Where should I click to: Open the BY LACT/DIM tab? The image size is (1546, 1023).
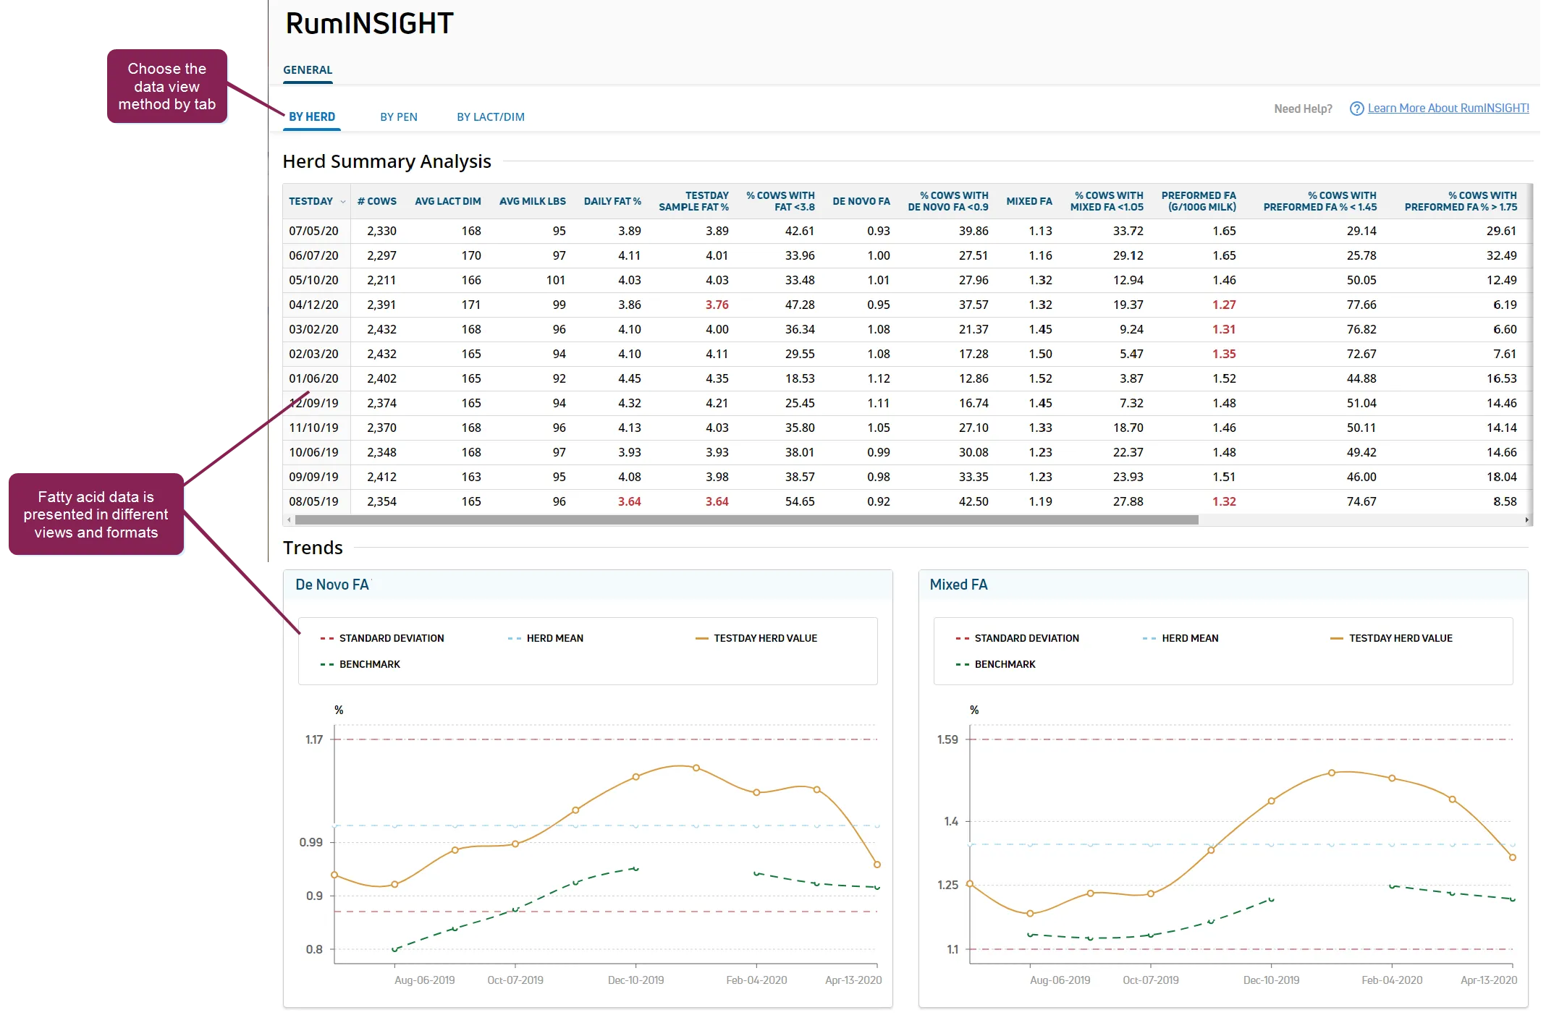pyautogui.click(x=491, y=117)
